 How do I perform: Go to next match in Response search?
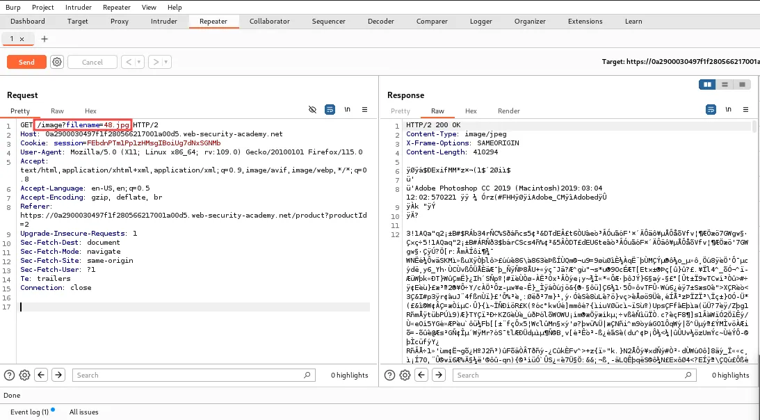tap(439, 375)
